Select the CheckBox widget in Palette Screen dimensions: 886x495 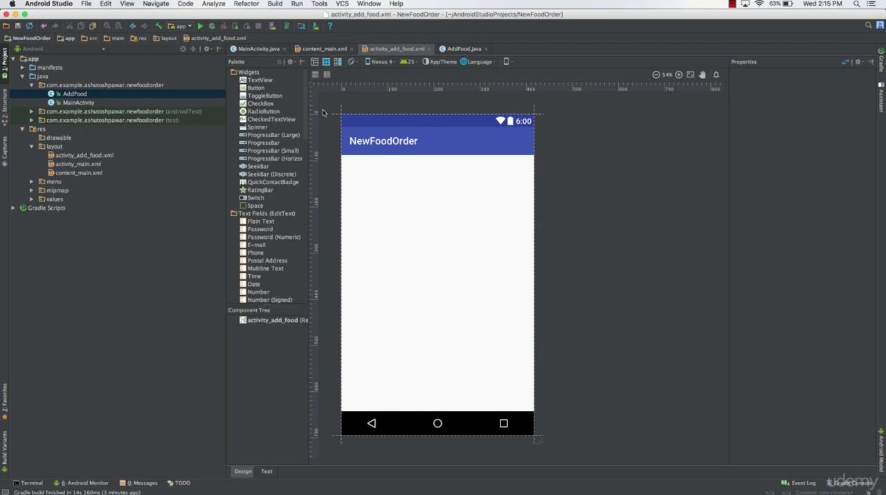(260, 104)
